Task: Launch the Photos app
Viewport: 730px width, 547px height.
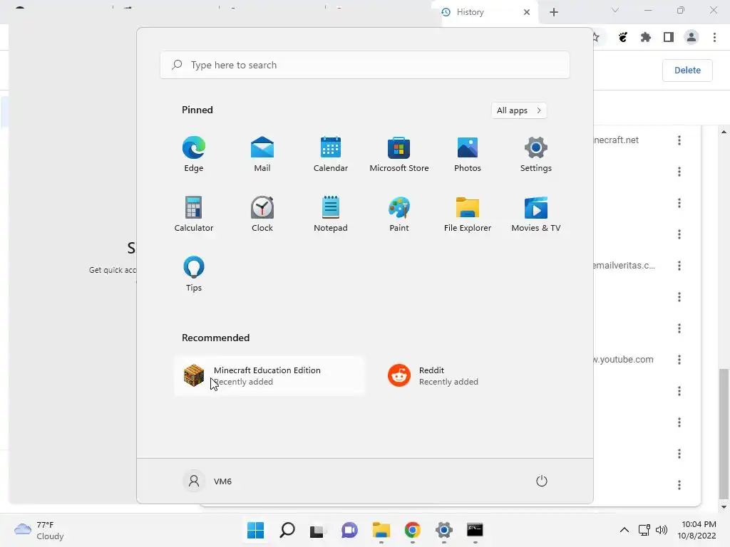Action: [468, 155]
